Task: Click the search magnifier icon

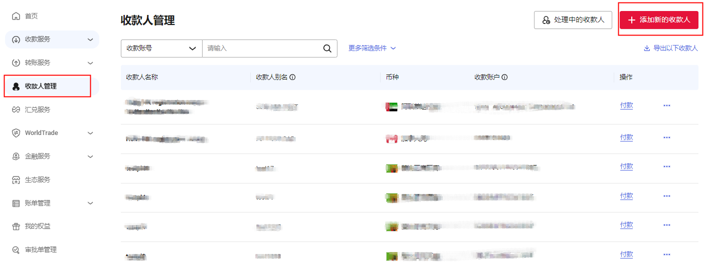Action: click(327, 48)
